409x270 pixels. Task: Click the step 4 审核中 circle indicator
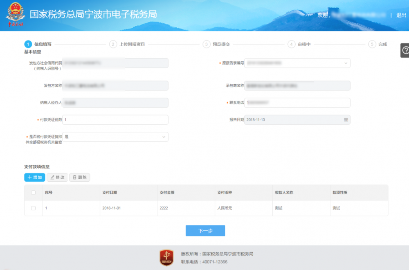[292, 44]
